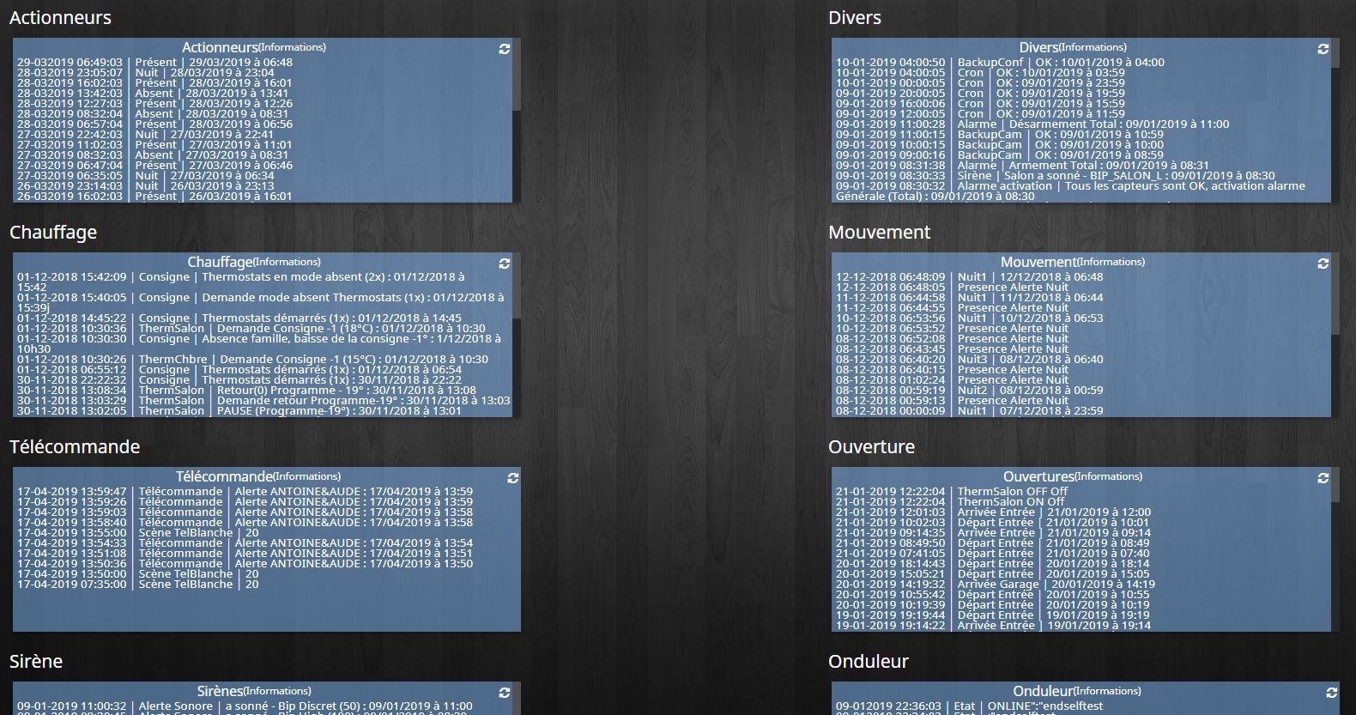The width and height of the screenshot is (1356, 715).
Task: Select Scène TelBlanche entry at 13:55:00
Action: 137,533
